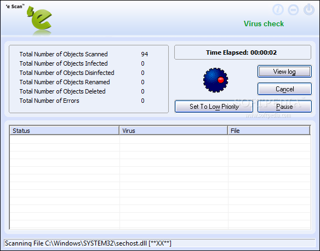Image resolution: width=320 pixels, height=251 pixels.
Task: Pause the virus scan
Action: click(284, 107)
